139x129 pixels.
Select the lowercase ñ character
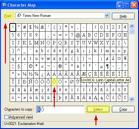101,90
